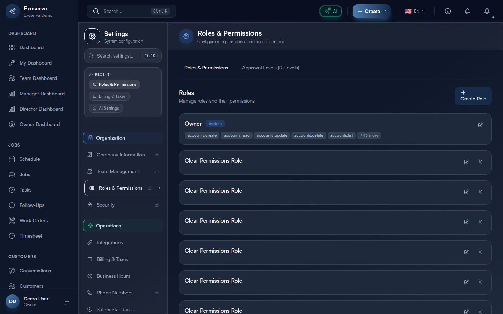
Task: Collapse the Operations settings section
Action: 123,226
